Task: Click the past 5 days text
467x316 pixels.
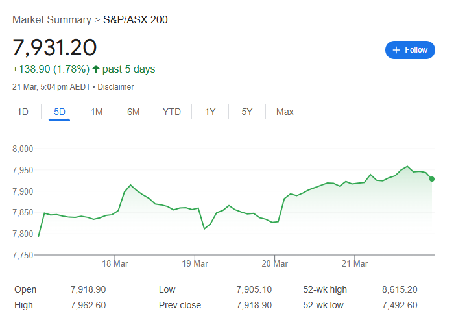Action: [x=128, y=69]
